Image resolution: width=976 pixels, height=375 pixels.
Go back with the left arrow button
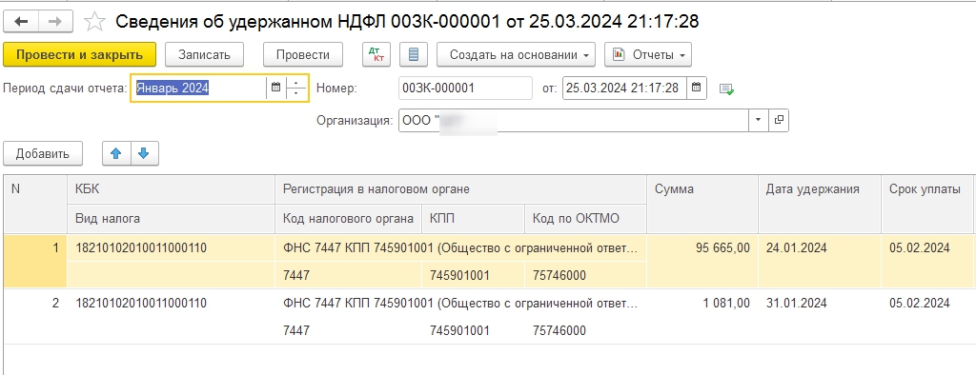pos(21,22)
